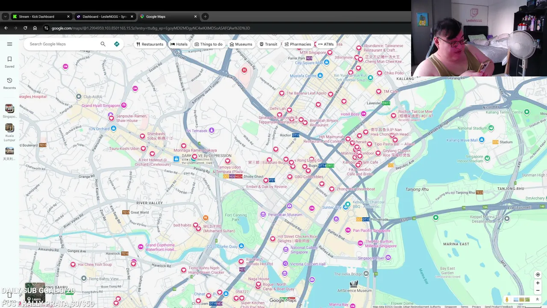Select the Transit category chip
Viewport: 547px width, 308px height.
(x=268, y=44)
